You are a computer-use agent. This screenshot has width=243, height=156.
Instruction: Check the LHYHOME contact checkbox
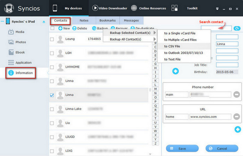point(52,67)
